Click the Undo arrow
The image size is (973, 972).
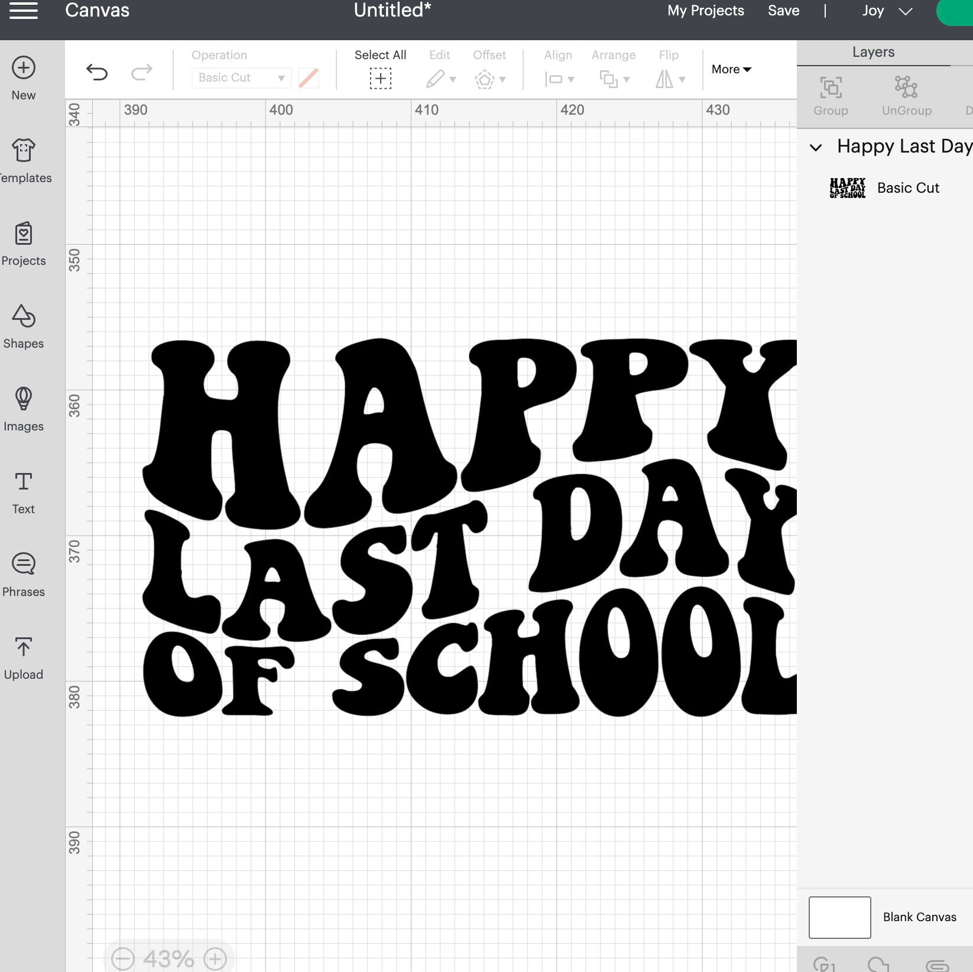(x=98, y=72)
